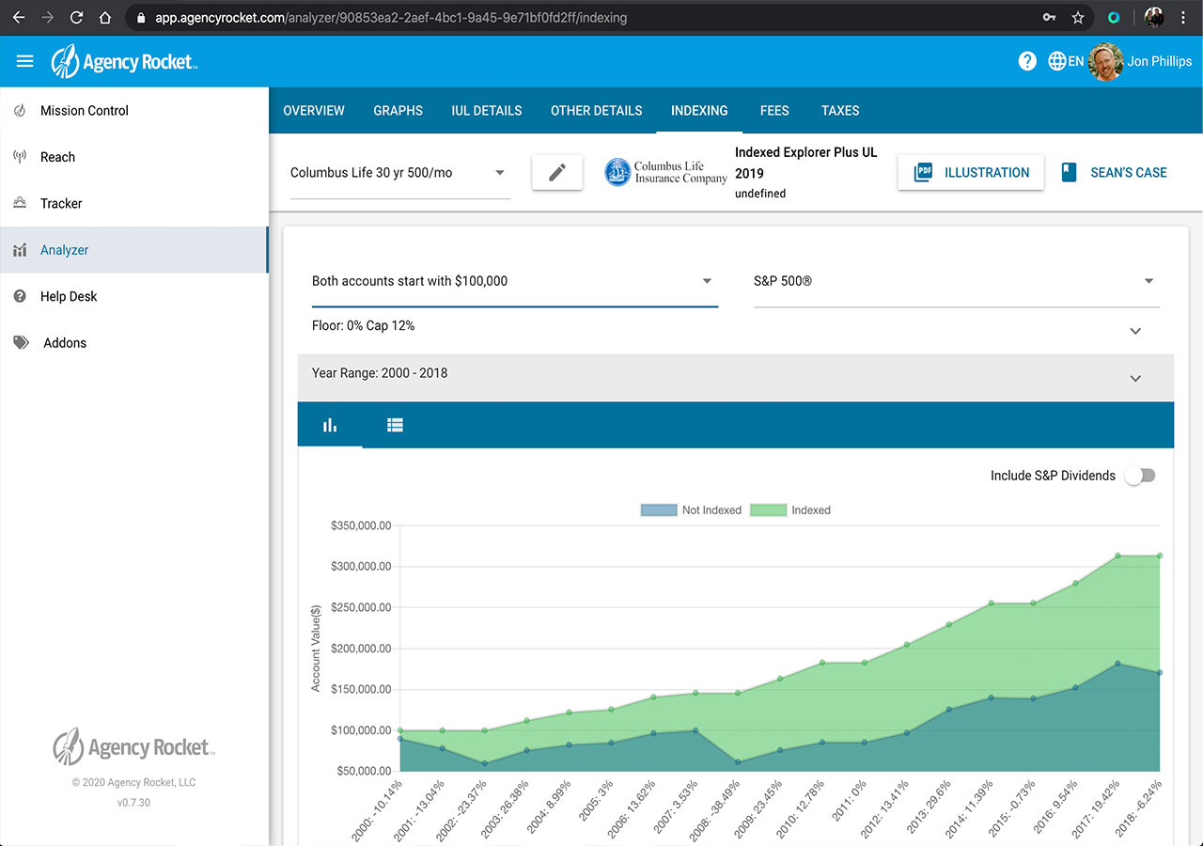Switch to IUL Details tab
Viewport: 1203px width, 846px height.
[487, 111]
